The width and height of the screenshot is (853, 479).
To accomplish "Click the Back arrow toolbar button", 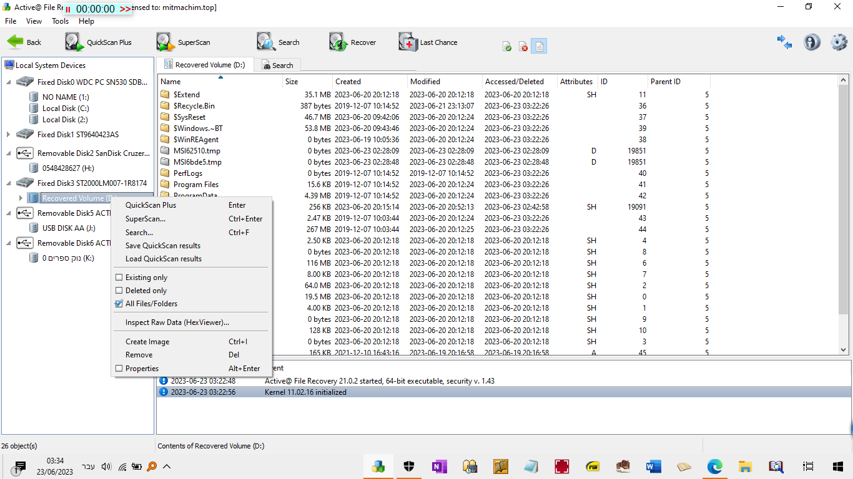I will tap(24, 42).
